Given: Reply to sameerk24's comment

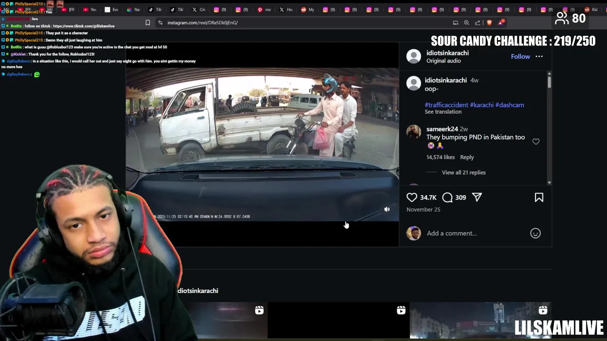Looking at the screenshot, I should coord(467,157).
